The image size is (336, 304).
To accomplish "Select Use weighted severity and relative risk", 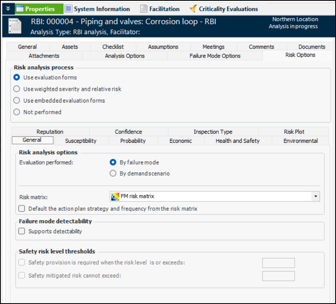I will 17,89.
